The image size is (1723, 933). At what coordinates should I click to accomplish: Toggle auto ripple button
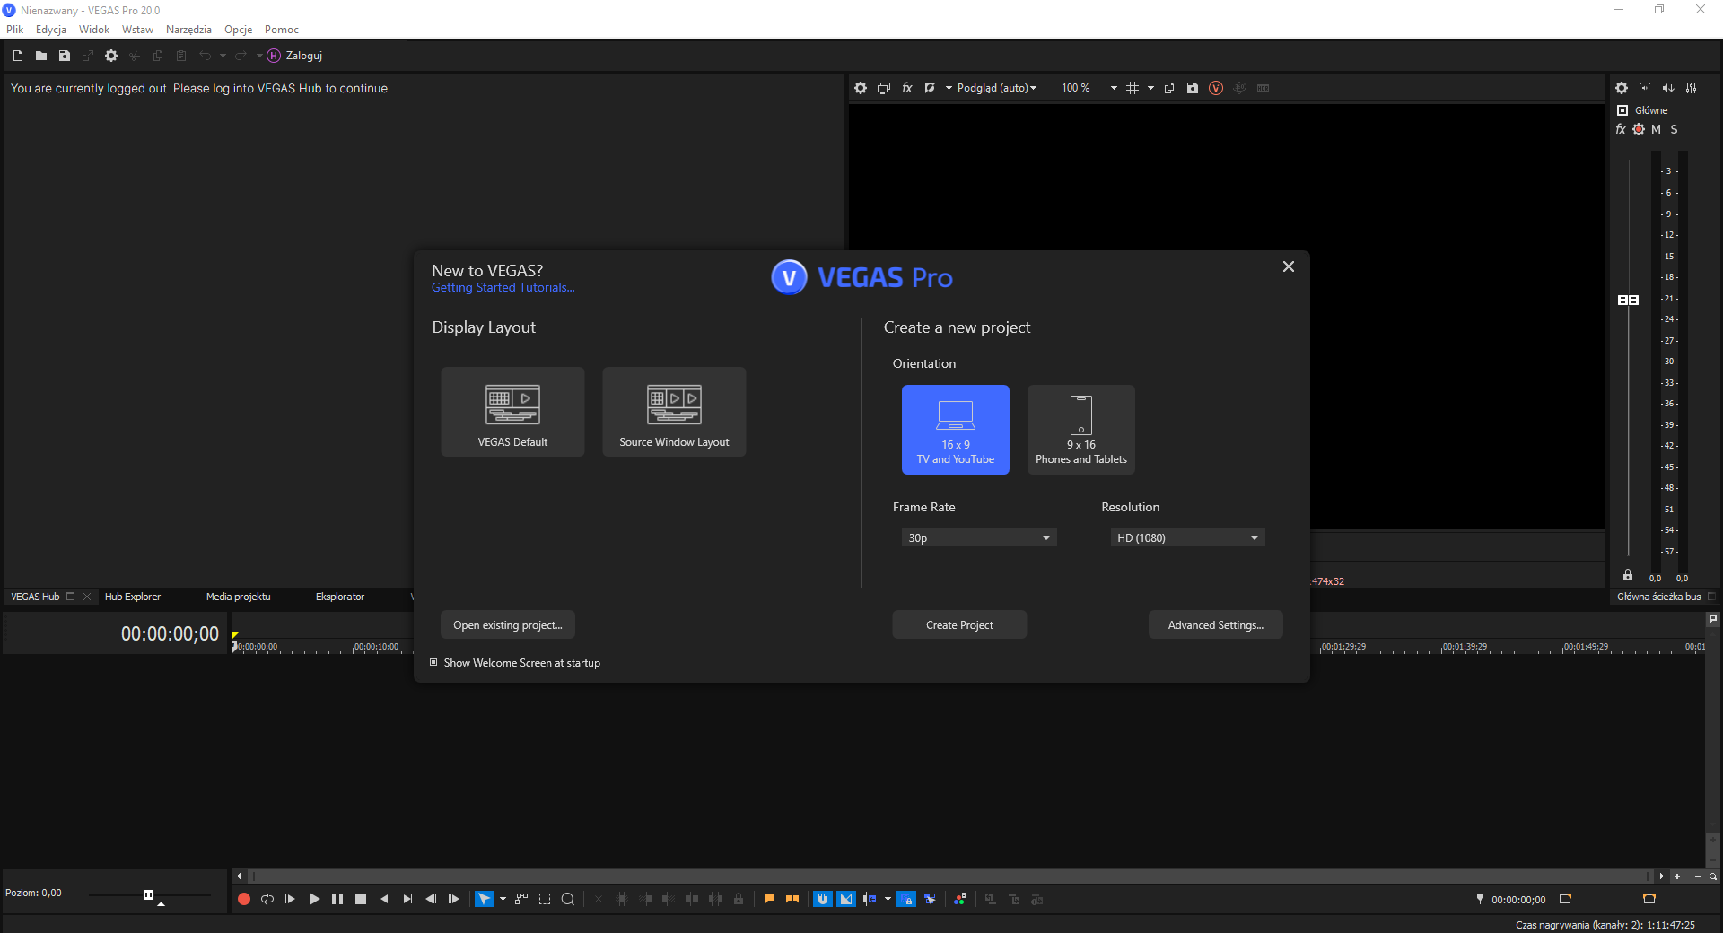(x=870, y=899)
